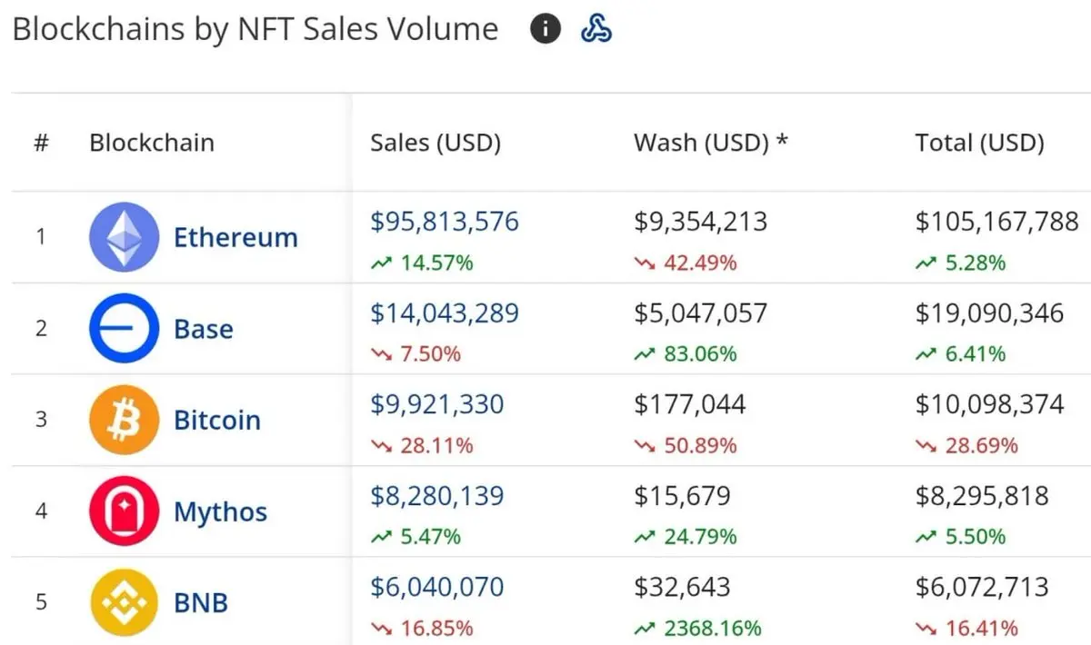Screen dimensions: 1091x645
Task: Open the Base blockchain link
Action: (204, 329)
